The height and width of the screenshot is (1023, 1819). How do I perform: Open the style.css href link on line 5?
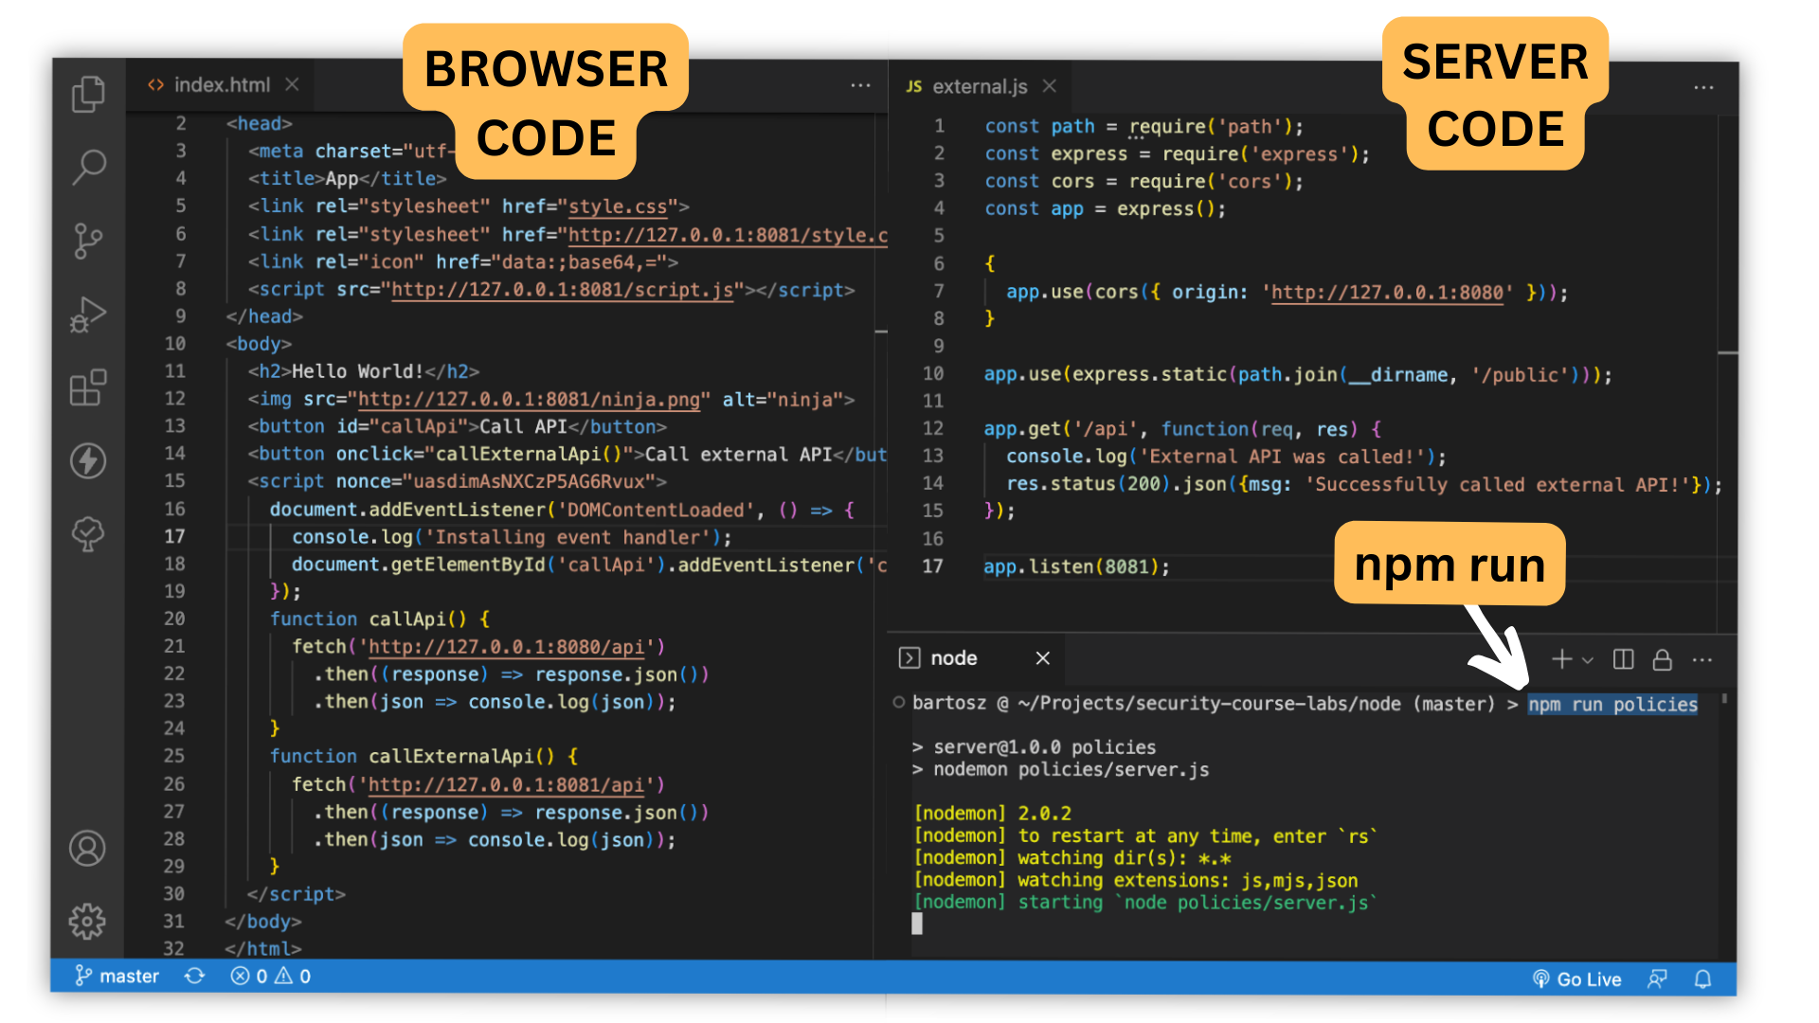(618, 206)
